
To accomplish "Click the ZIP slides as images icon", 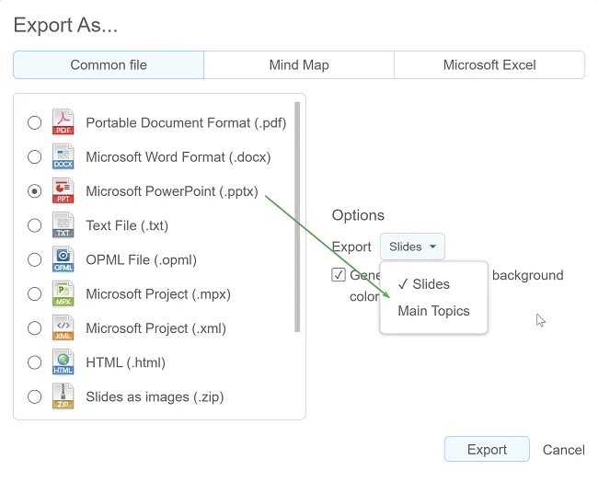I will [x=63, y=397].
